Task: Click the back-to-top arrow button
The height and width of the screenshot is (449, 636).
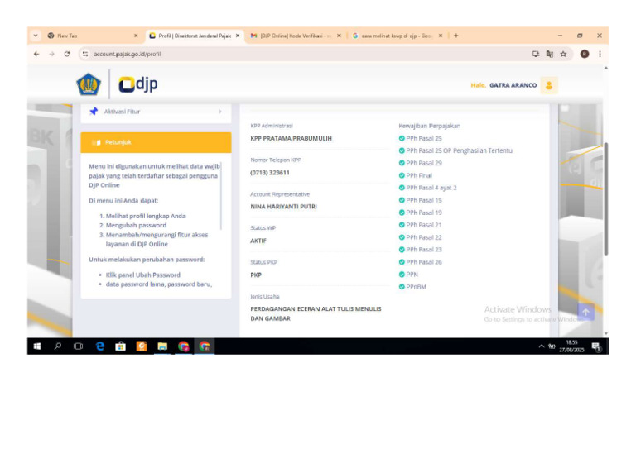Action: (x=585, y=313)
